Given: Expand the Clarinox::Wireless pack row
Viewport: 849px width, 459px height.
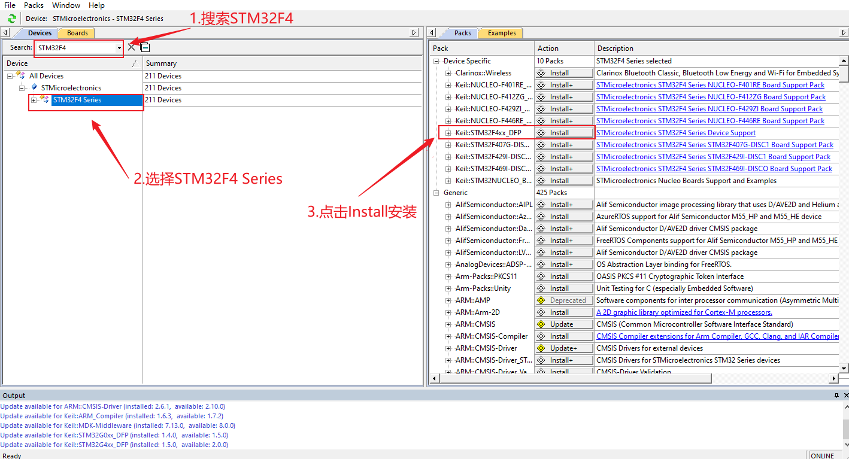Looking at the screenshot, I should pyautogui.click(x=448, y=73).
